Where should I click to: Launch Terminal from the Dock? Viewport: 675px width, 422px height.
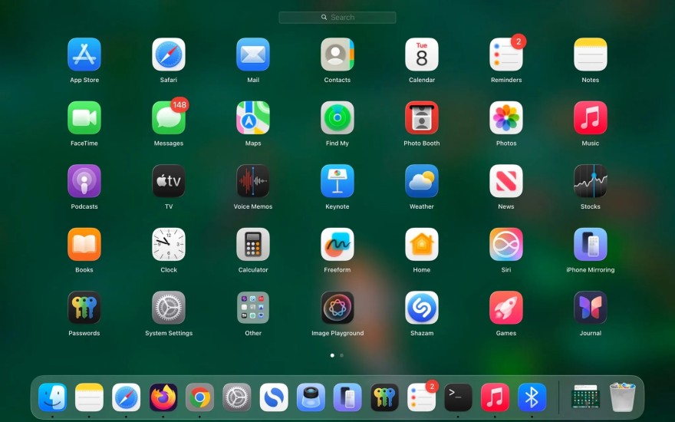458,397
